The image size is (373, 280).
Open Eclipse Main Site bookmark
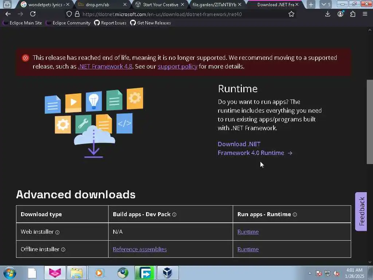coord(23,23)
